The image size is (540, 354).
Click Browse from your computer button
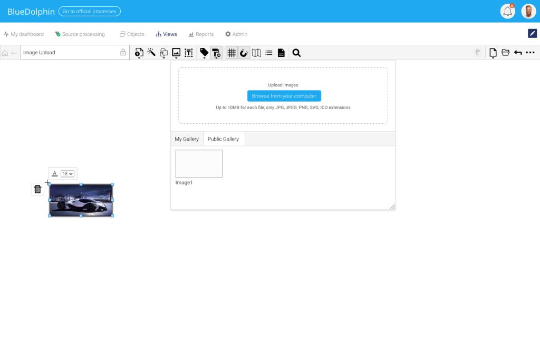pyautogui.click(x=284, y=96)
